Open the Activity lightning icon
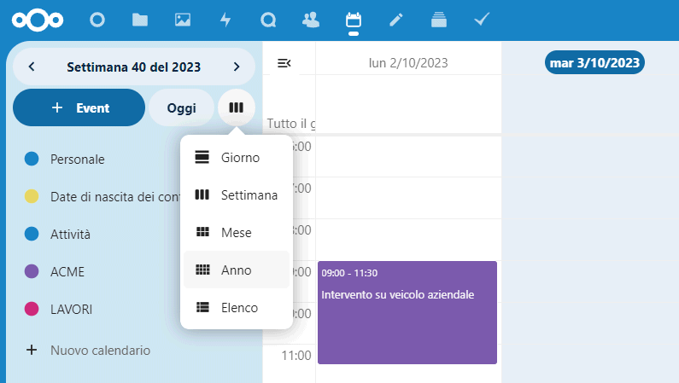This screenshot has height=383, width=679. click(225, 20)
